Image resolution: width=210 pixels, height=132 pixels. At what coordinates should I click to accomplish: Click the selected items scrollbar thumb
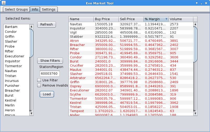pos(31,43)
